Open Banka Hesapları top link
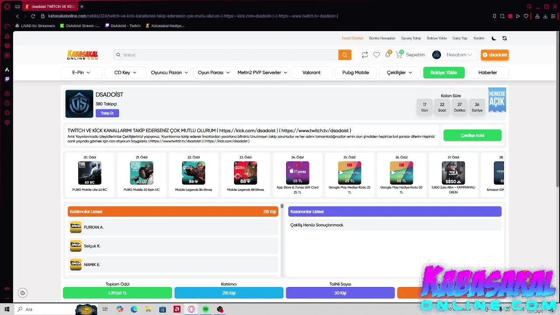 click(382, 38)
